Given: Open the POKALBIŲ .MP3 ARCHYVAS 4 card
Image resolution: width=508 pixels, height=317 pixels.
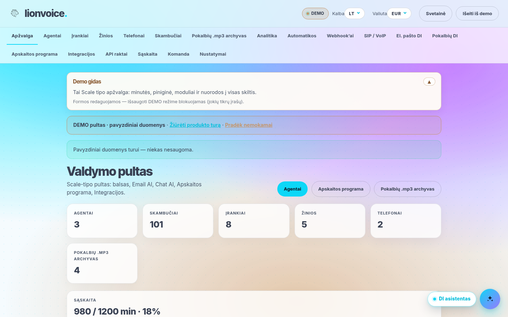Looking at the screenshot, I should [x=102, y=263].
